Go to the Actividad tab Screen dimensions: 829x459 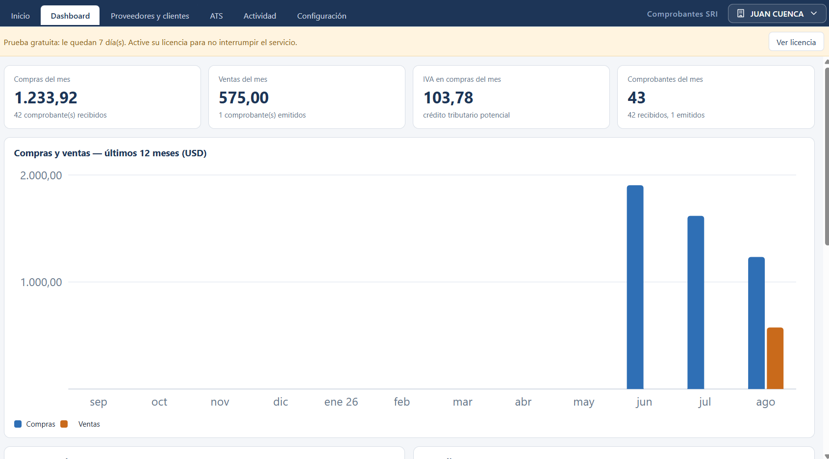pos(260,16)
